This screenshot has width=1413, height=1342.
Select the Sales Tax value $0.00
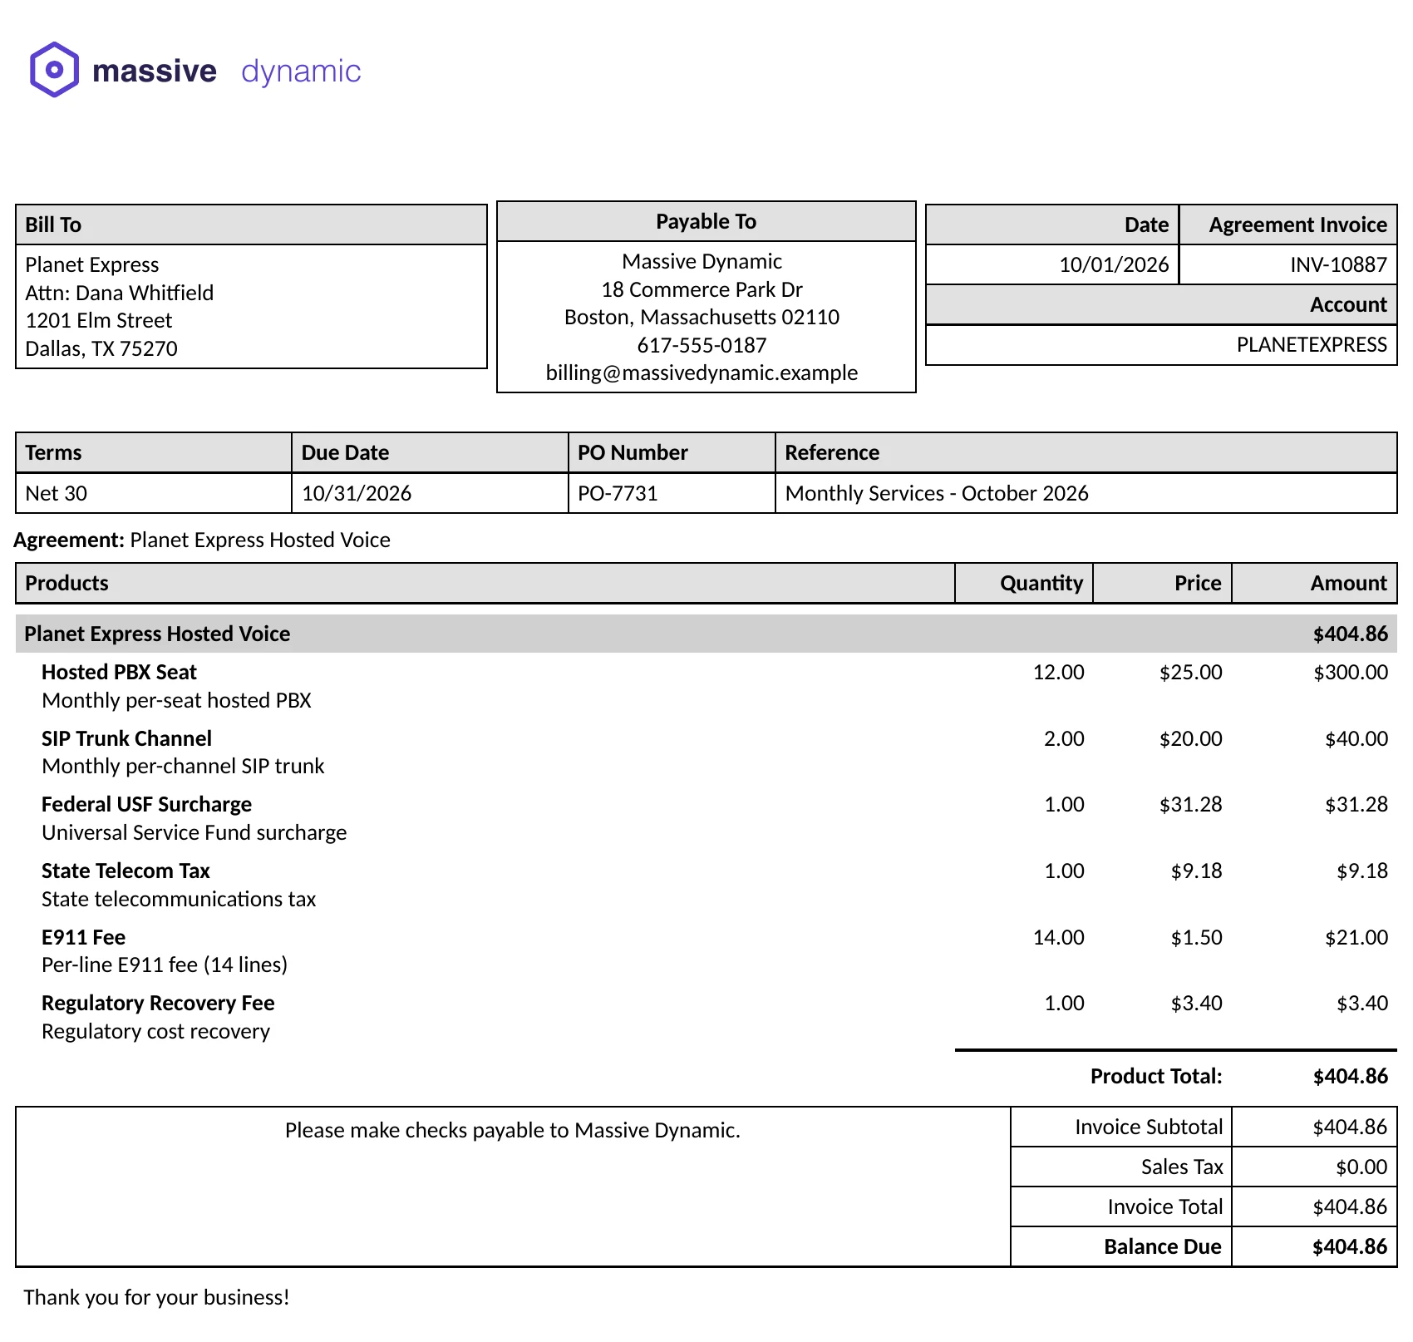[1361, 1167]
